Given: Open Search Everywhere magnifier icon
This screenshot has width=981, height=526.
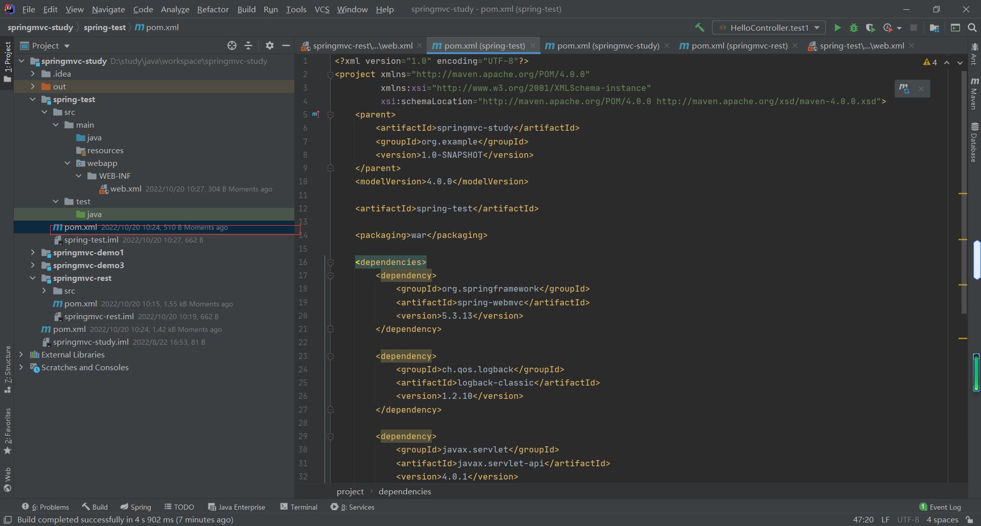Looking at the screenshot, I should 972,28.
